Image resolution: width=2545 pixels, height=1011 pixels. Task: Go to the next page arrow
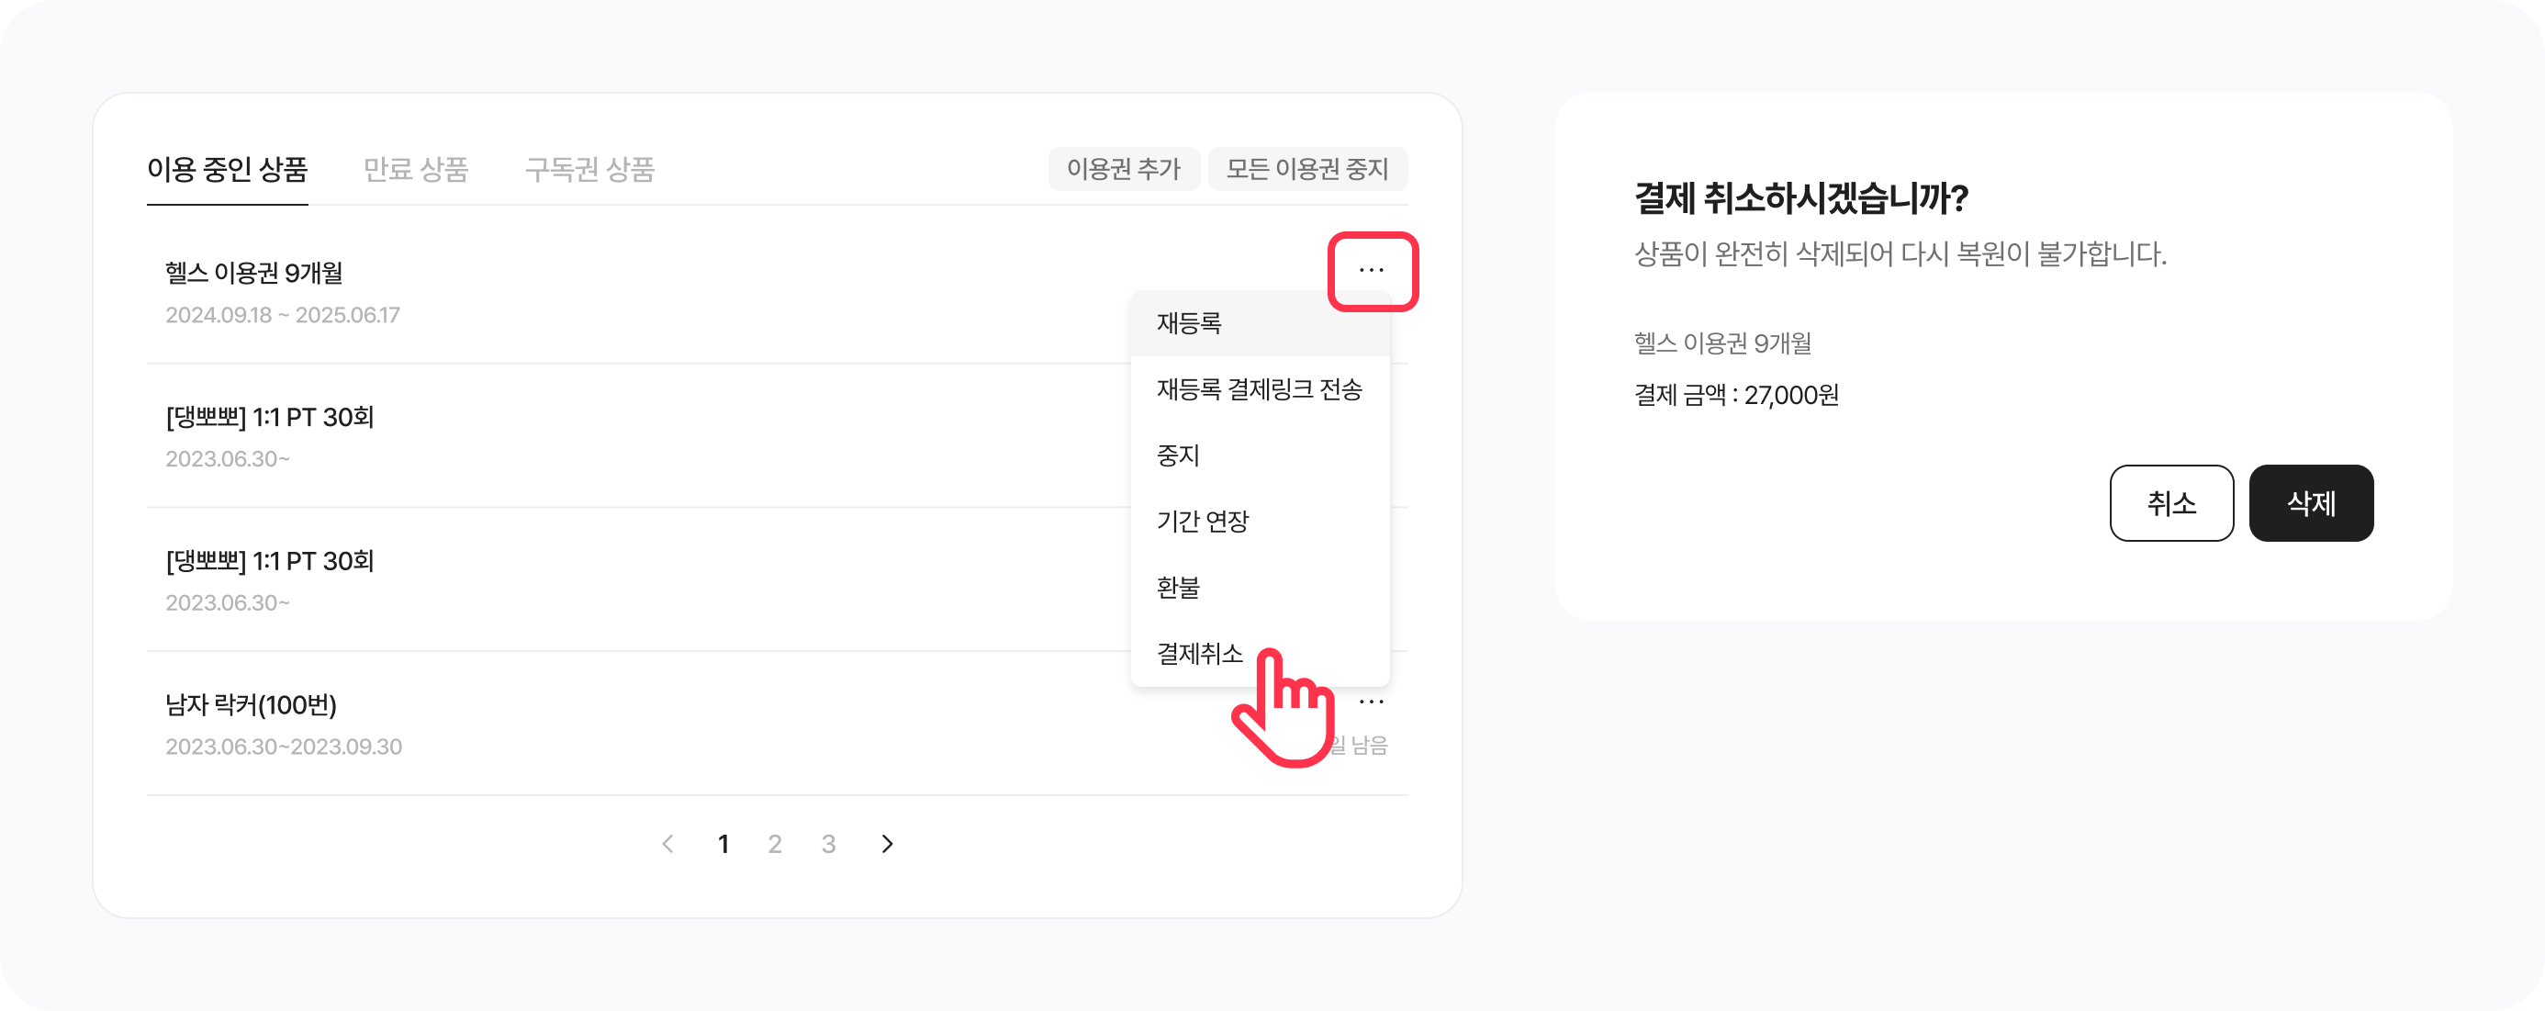coord(887,844)
